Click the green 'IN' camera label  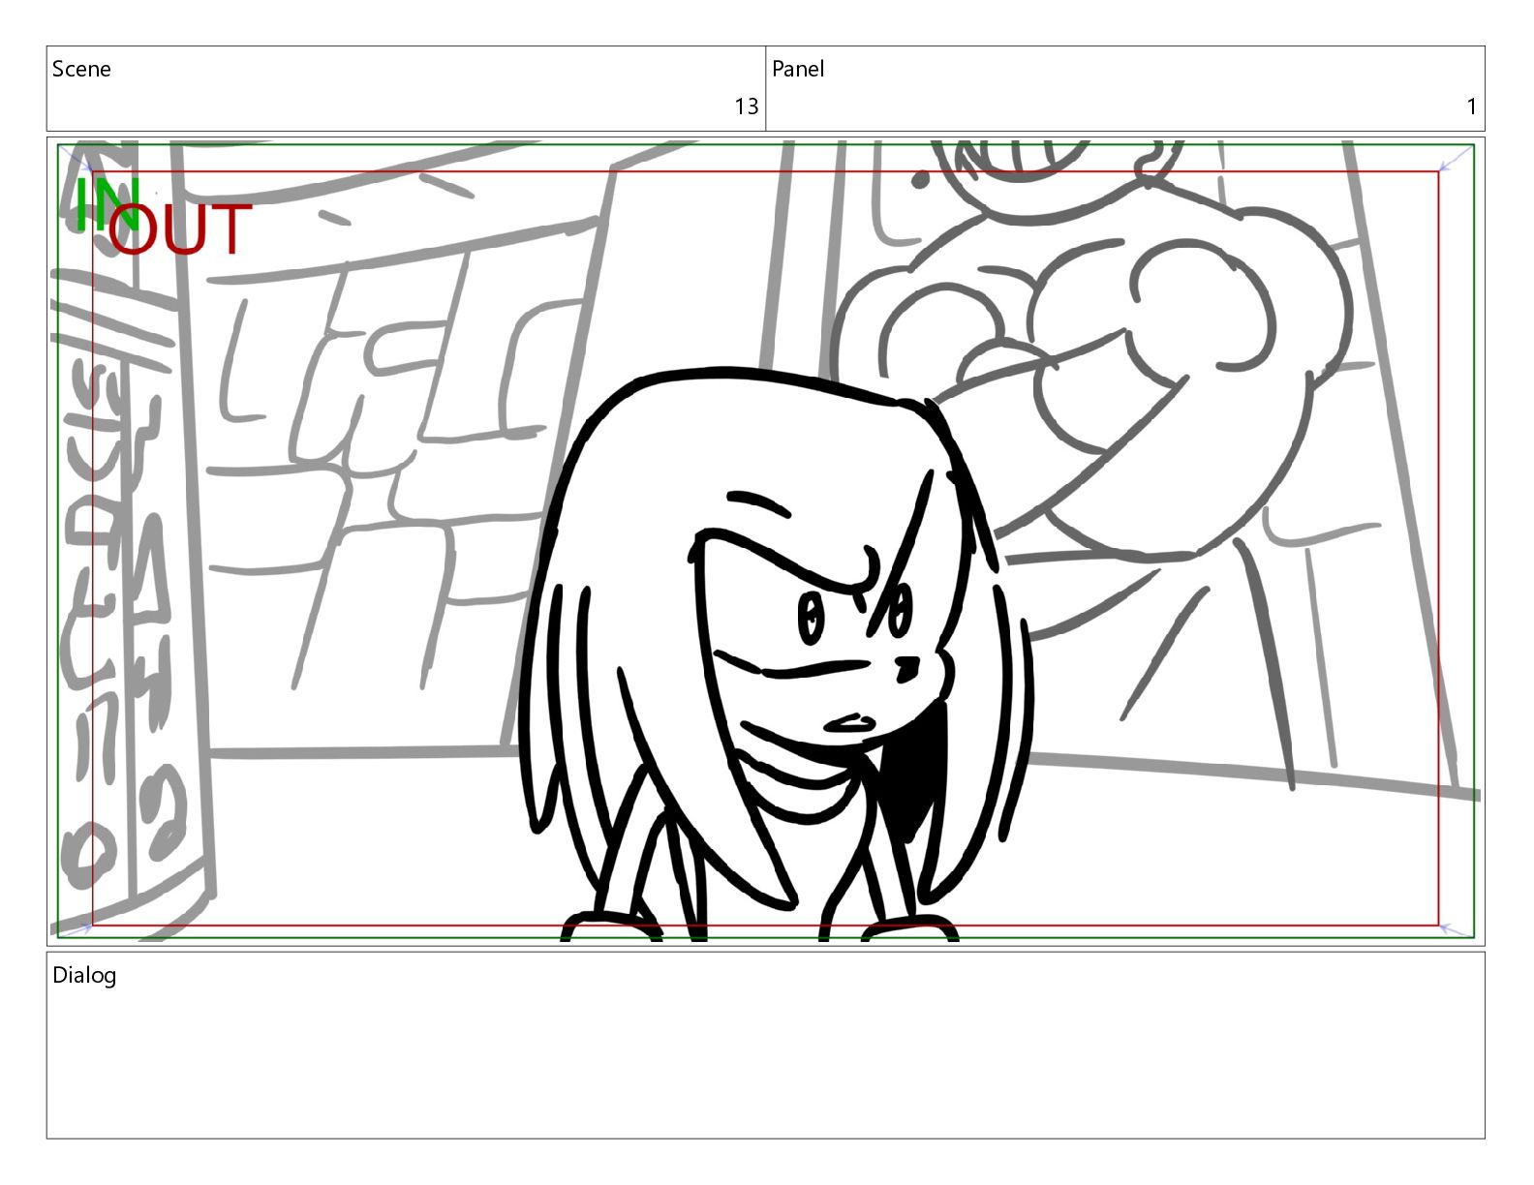[107, 204]
